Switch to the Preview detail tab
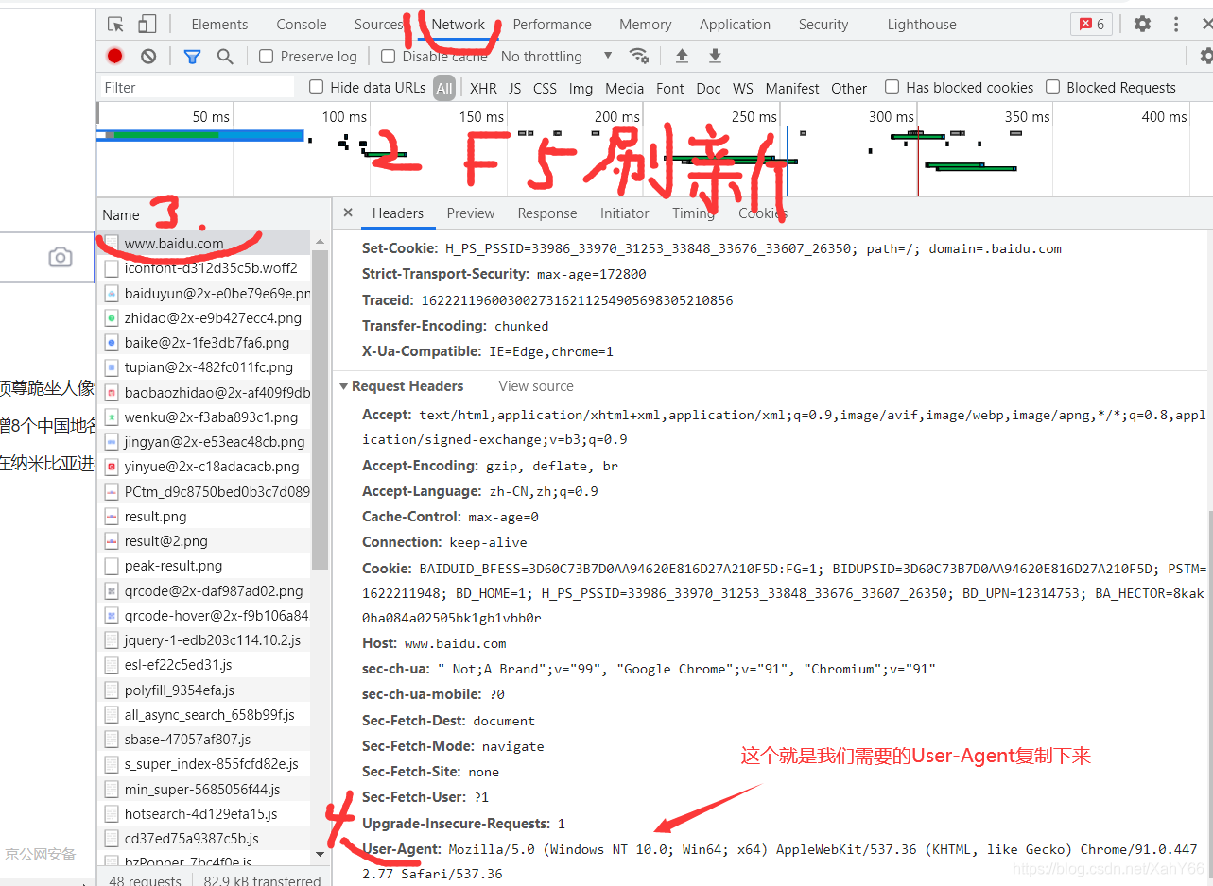The width and height of the screenshot is (1213, 886). click(471, 213)
